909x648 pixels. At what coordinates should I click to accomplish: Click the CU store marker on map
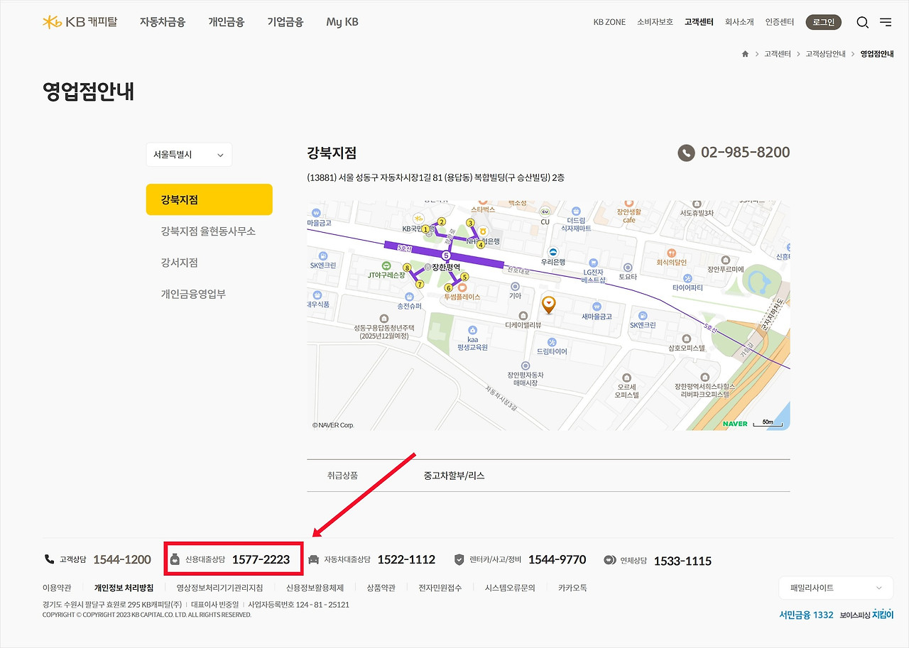pyautogui.click(x=545, y=212)
